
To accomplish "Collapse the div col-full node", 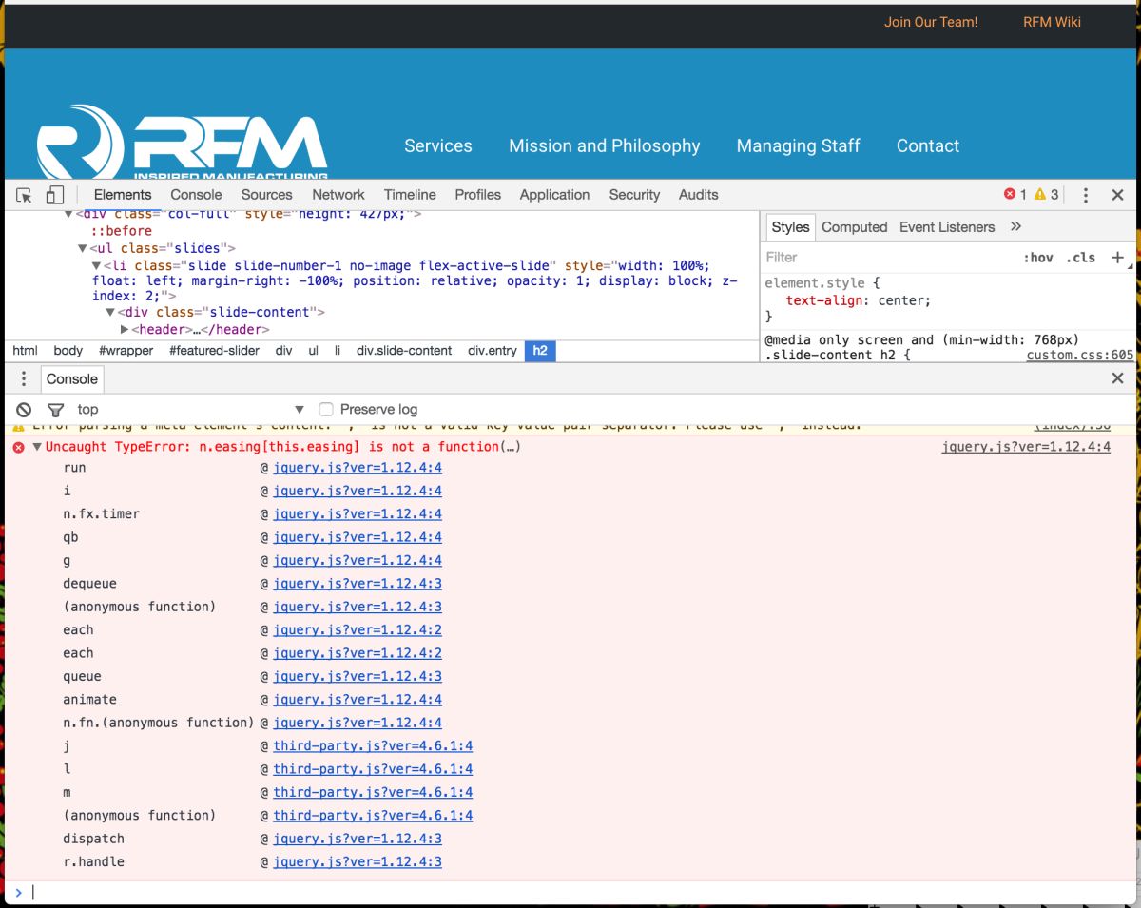I will click(x=68, y=215).
